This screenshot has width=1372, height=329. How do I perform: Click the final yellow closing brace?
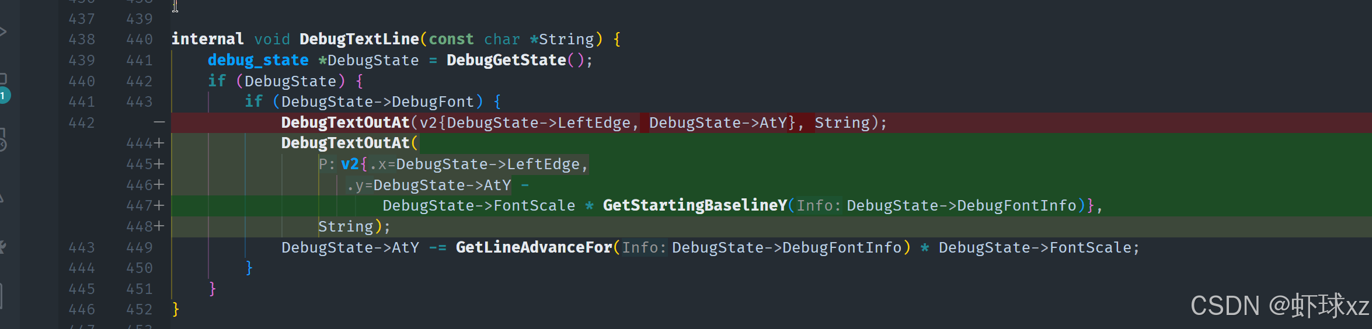pos(175,309)
